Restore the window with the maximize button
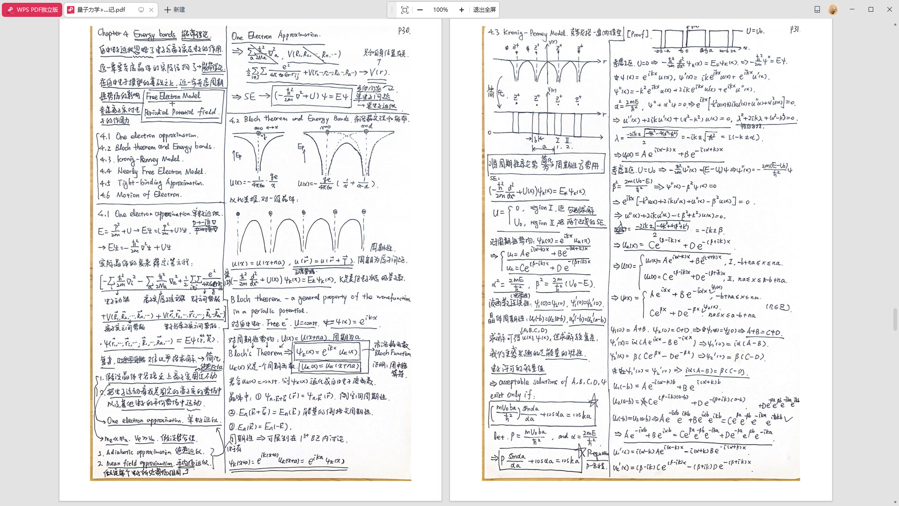The width and height of the screenshot is (899, 506). (871, 9)
